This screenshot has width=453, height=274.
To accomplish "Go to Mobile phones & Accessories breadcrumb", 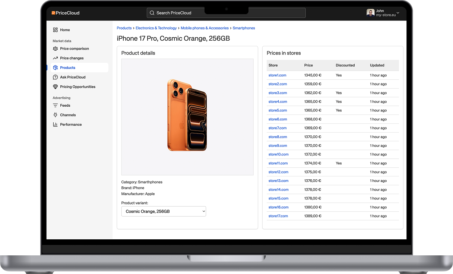I will 205,28.
